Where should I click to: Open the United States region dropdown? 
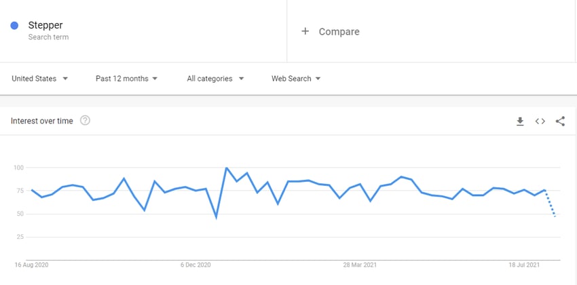40,79
